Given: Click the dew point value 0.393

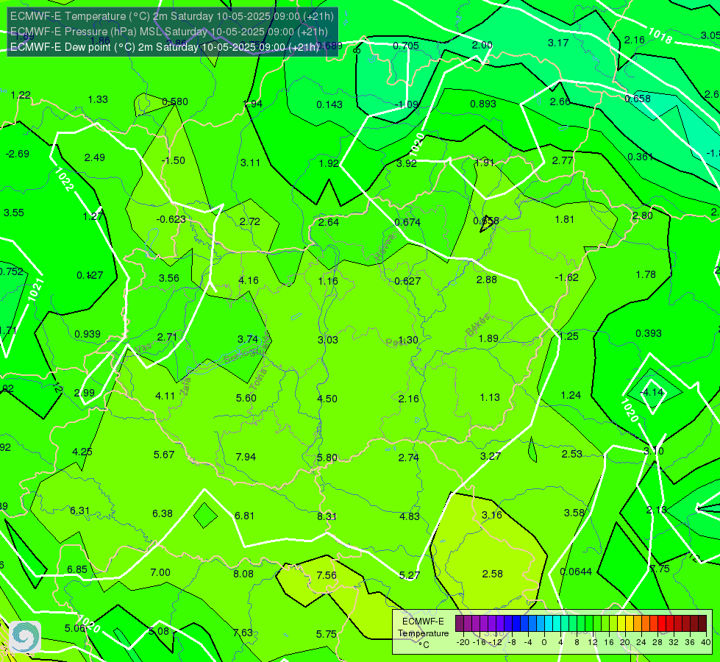Looking at the screenshot, I should 649,333.
